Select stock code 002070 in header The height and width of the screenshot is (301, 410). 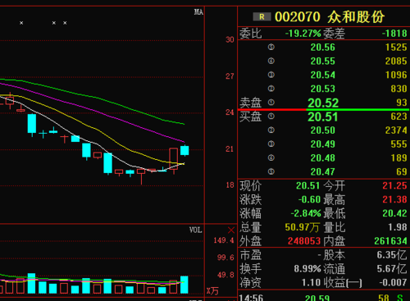click(298, 17)
